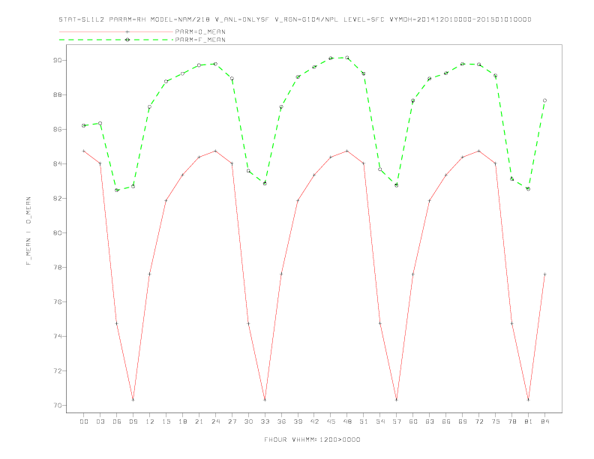The width and height of the screenshot is (594, 459).
Task: Select the green F_MEAN peak marker at hour 48
Action: coord(347,58)
